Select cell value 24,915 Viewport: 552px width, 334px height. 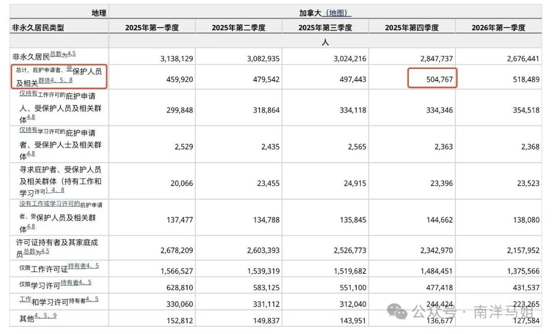click(x=355, y=184)
